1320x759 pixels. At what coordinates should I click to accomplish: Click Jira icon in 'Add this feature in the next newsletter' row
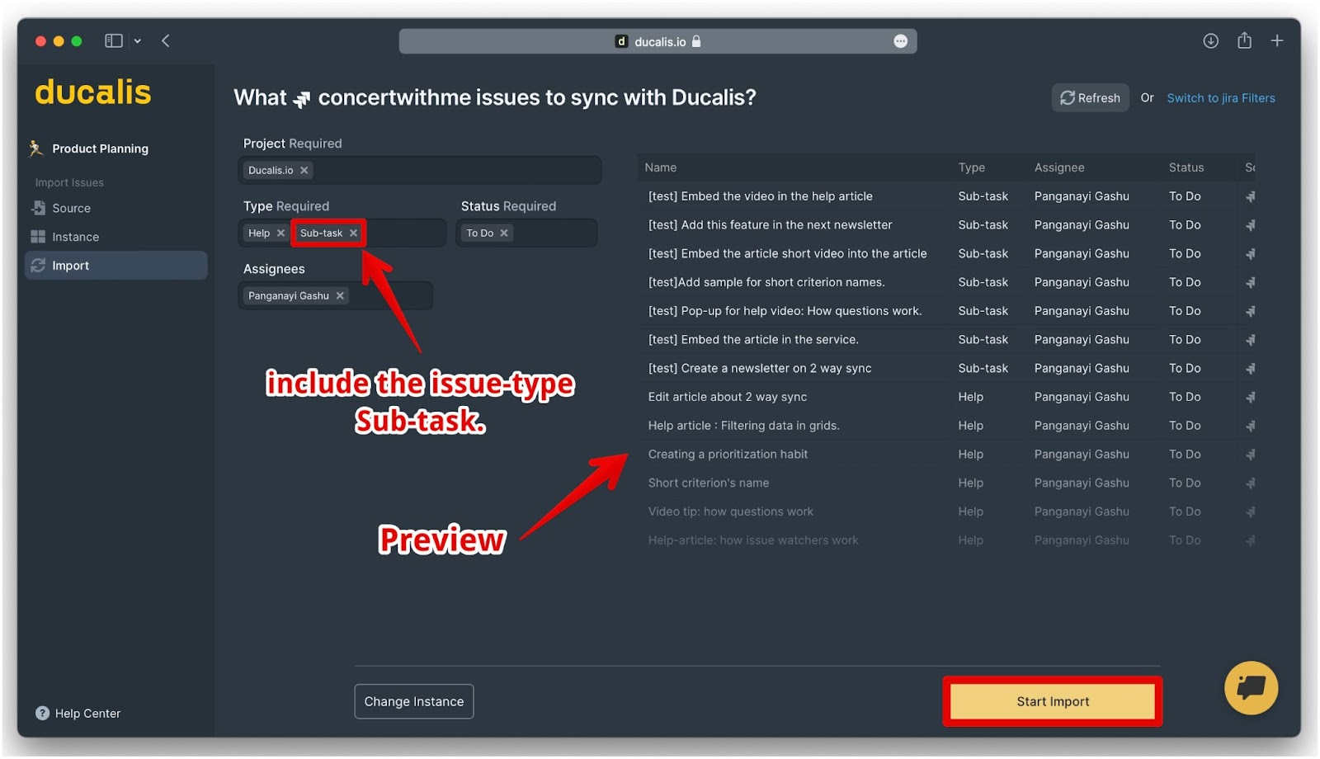1251,226
